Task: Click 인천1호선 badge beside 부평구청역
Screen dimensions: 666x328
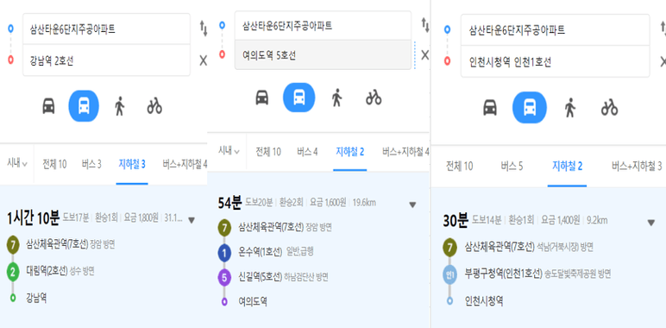Action: (449, 274)
